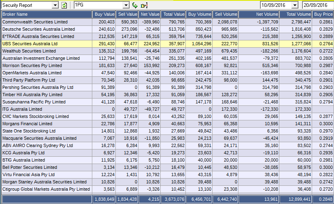
Task: Select Morgans Financial Limited row
Action: [167, 124]
